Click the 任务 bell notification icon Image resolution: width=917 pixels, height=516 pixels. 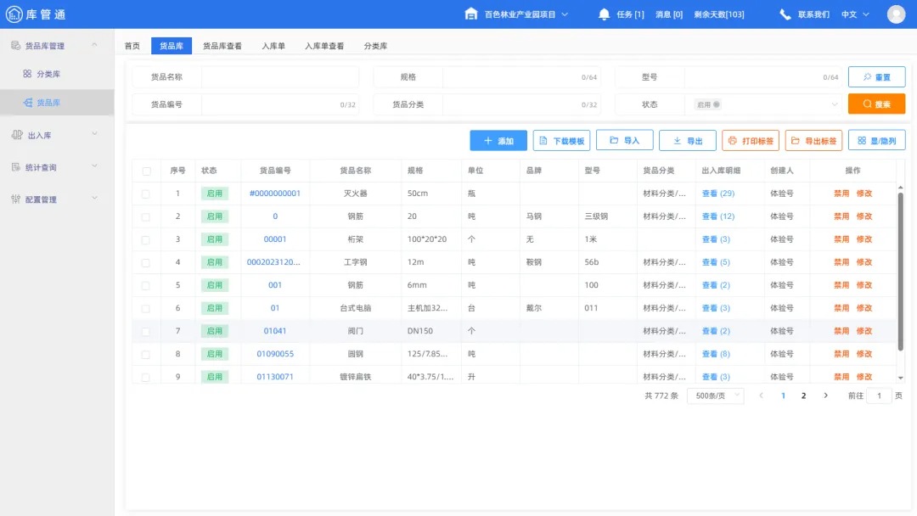[602, 13]
